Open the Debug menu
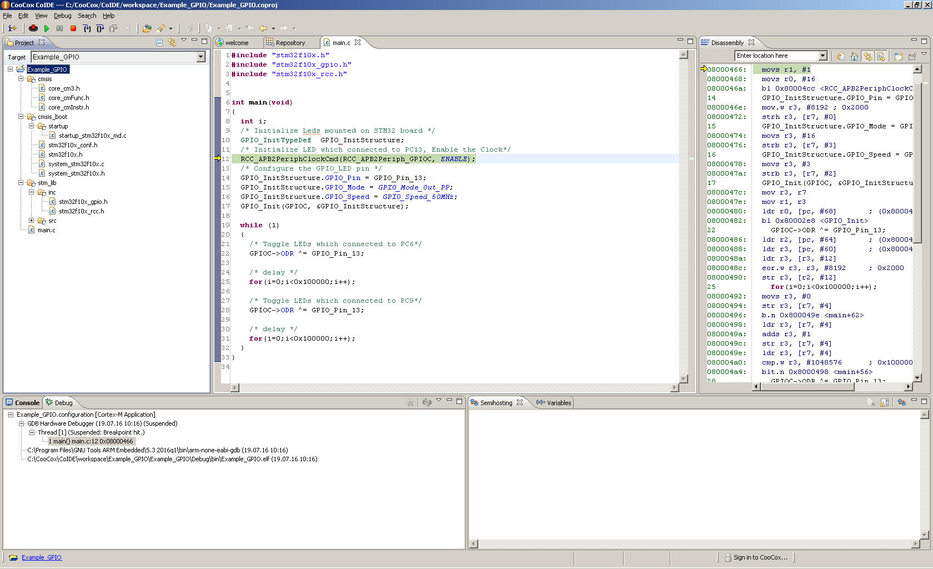933x569 pixels. pos(62,16)
